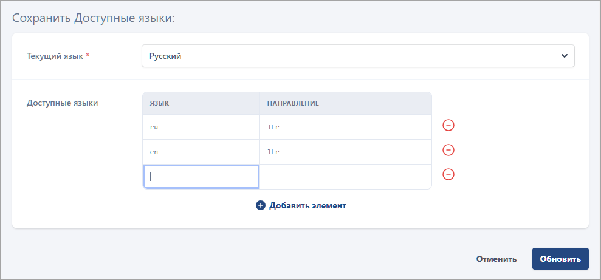Screen dimensions: 601x280
Task: Remove the ru language row
Action: point(448,126)
